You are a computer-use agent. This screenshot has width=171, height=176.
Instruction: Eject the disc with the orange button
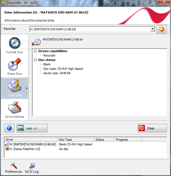point(162,29)
